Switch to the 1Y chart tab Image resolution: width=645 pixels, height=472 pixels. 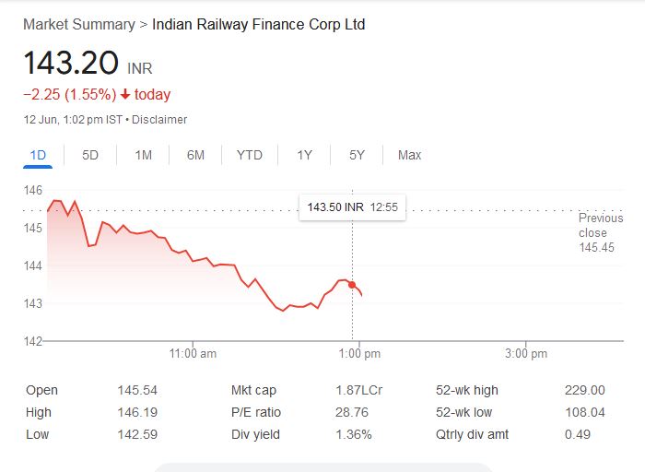pyautogui.click(x=304, y=155)
